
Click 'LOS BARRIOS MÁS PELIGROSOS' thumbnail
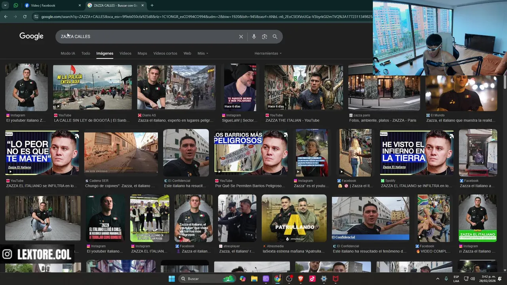(x=251, y=153)
